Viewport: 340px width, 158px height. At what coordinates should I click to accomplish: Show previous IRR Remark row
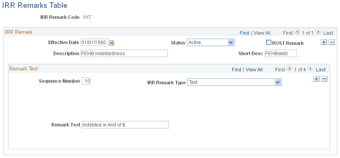click(x=297, y=33)
